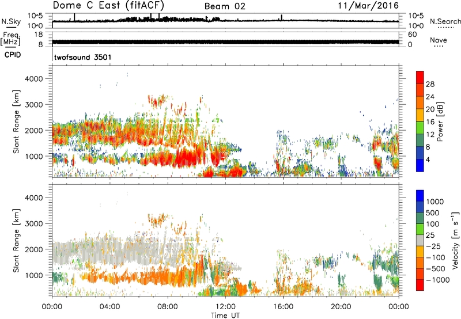
Task: Click the 'Freq. [MHz]' axis label
Action: click(x=11, y=39)
